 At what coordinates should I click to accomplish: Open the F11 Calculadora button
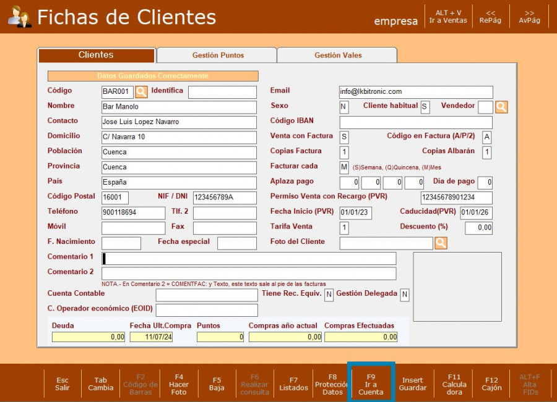(x=454, y=384)
